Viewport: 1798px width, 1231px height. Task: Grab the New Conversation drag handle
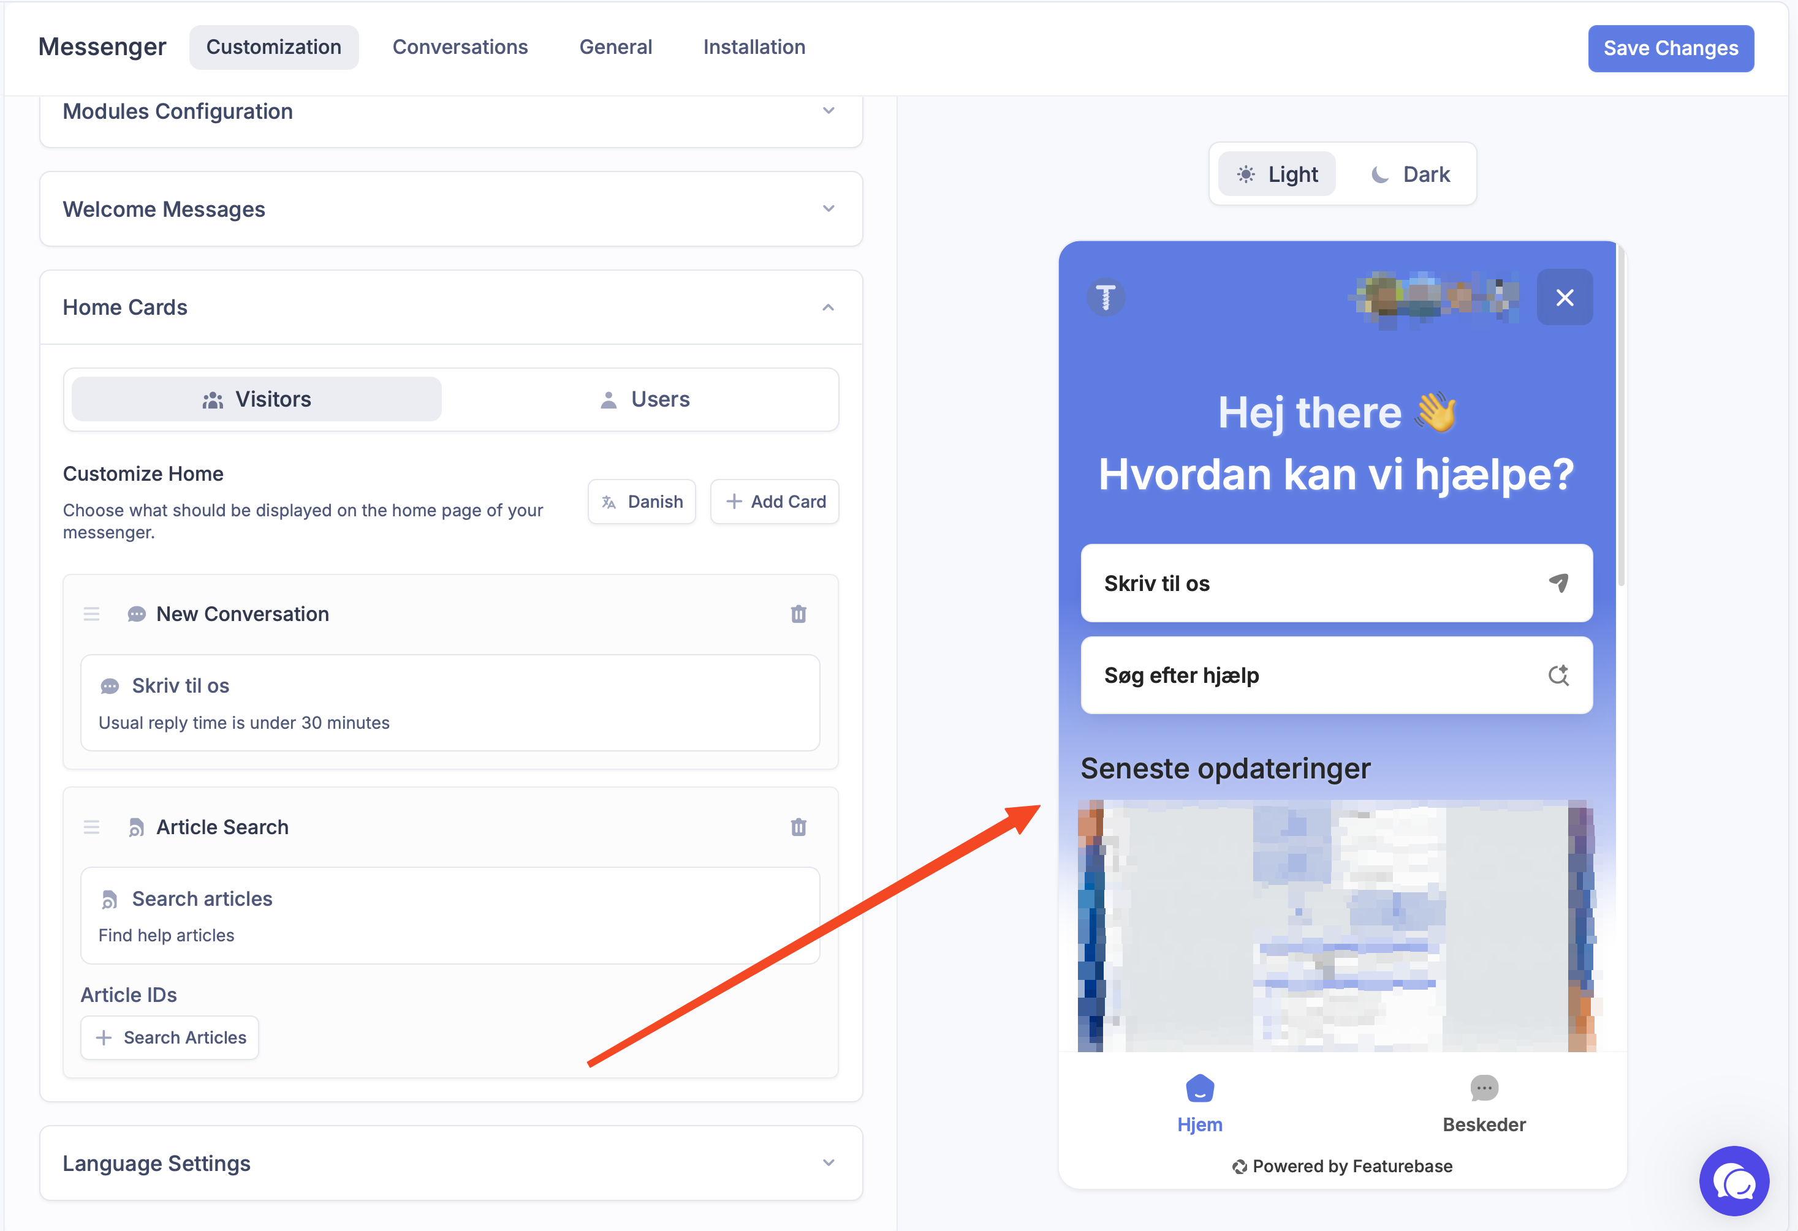tap(91, 614)
